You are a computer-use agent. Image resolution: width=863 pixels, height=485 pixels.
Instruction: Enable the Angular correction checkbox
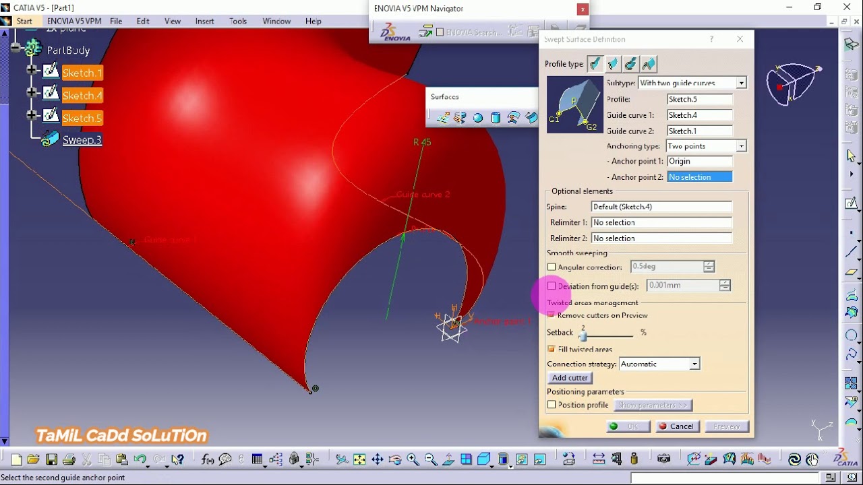coord(552,267)
